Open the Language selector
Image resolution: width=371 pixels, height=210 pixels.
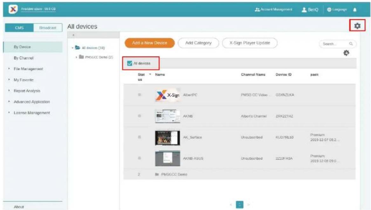(x=337, y=10)
